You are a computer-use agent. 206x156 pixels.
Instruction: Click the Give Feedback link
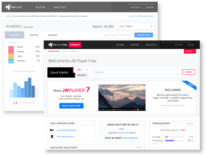(x=130, y=138)
